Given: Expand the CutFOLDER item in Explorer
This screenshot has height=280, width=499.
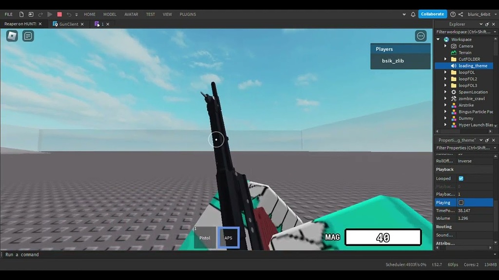Looking at the screenshot, I should 445,59.
